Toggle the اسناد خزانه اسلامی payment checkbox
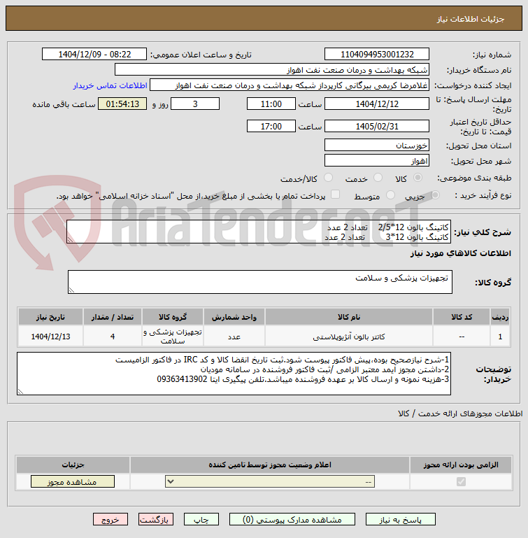Viewport: 528px width, 538px height. pyautogui.click(x=335, y=194)
